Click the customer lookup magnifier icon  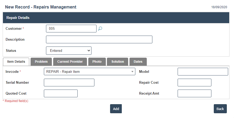(x=100, y=29)
